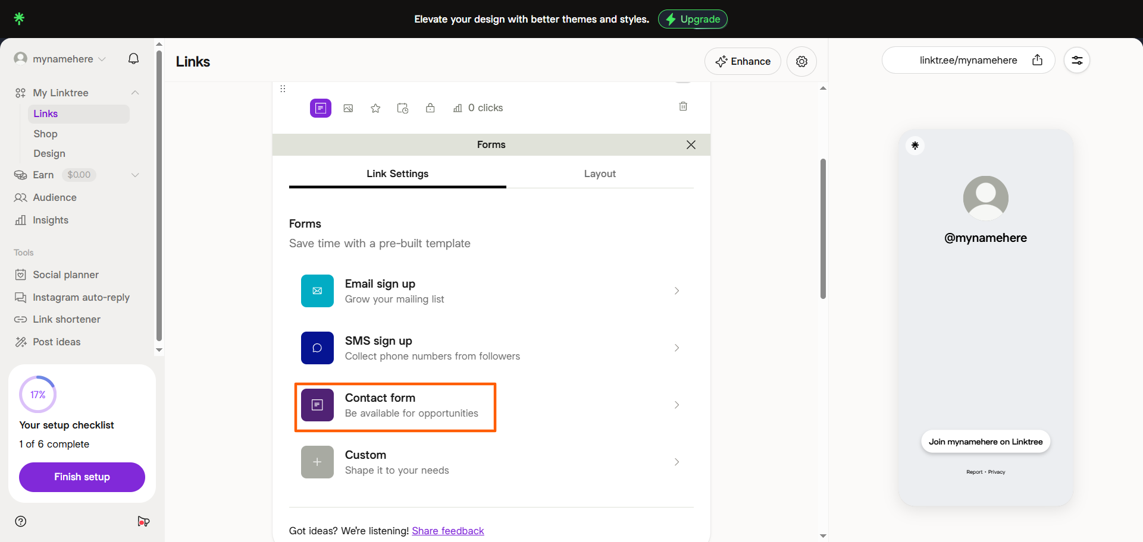Click the schedule calendar icon
Image resolution: width=1143 pixels, height=542 pixels.
coord(403,108)
